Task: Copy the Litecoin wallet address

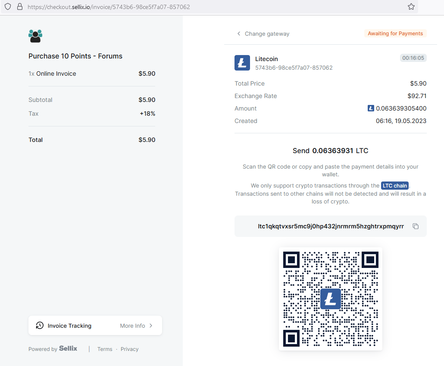Action: tap(416, 226)
